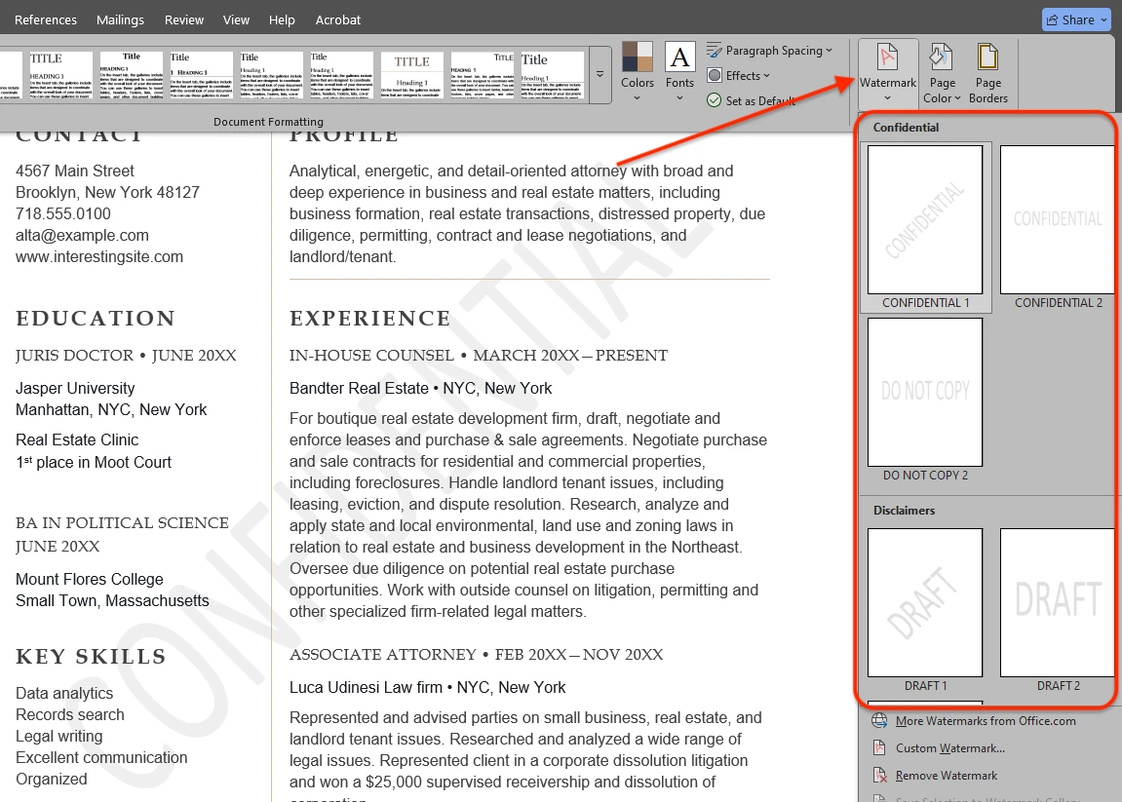Expand the Document Formatting styles gallery
Image resolution: width=1122 pixels, height=802 pixels.
click(599, 75)
